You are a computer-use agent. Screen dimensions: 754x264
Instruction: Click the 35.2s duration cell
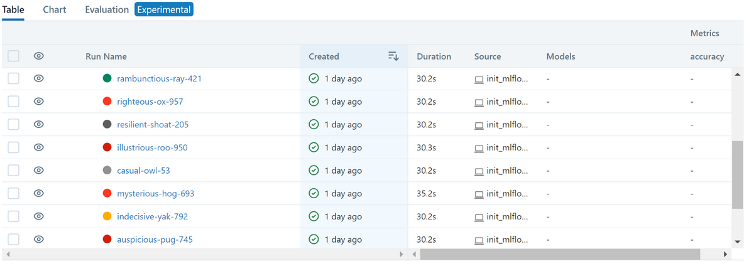[x=426, y=193]
